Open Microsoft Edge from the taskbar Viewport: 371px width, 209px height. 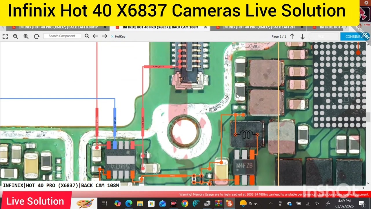129,203
